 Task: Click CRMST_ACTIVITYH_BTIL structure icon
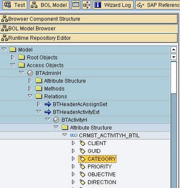point(74,135)
